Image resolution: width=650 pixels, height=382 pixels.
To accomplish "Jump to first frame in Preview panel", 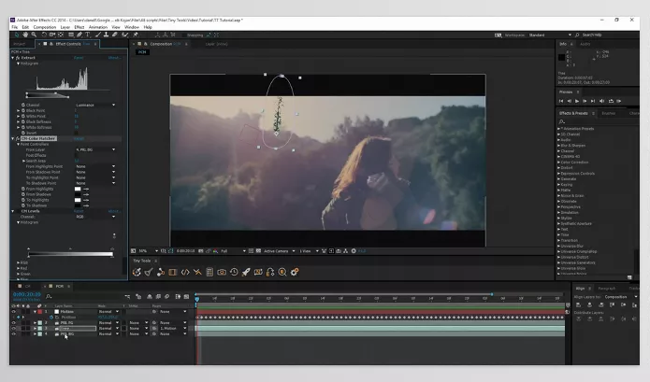I will 561,101.
